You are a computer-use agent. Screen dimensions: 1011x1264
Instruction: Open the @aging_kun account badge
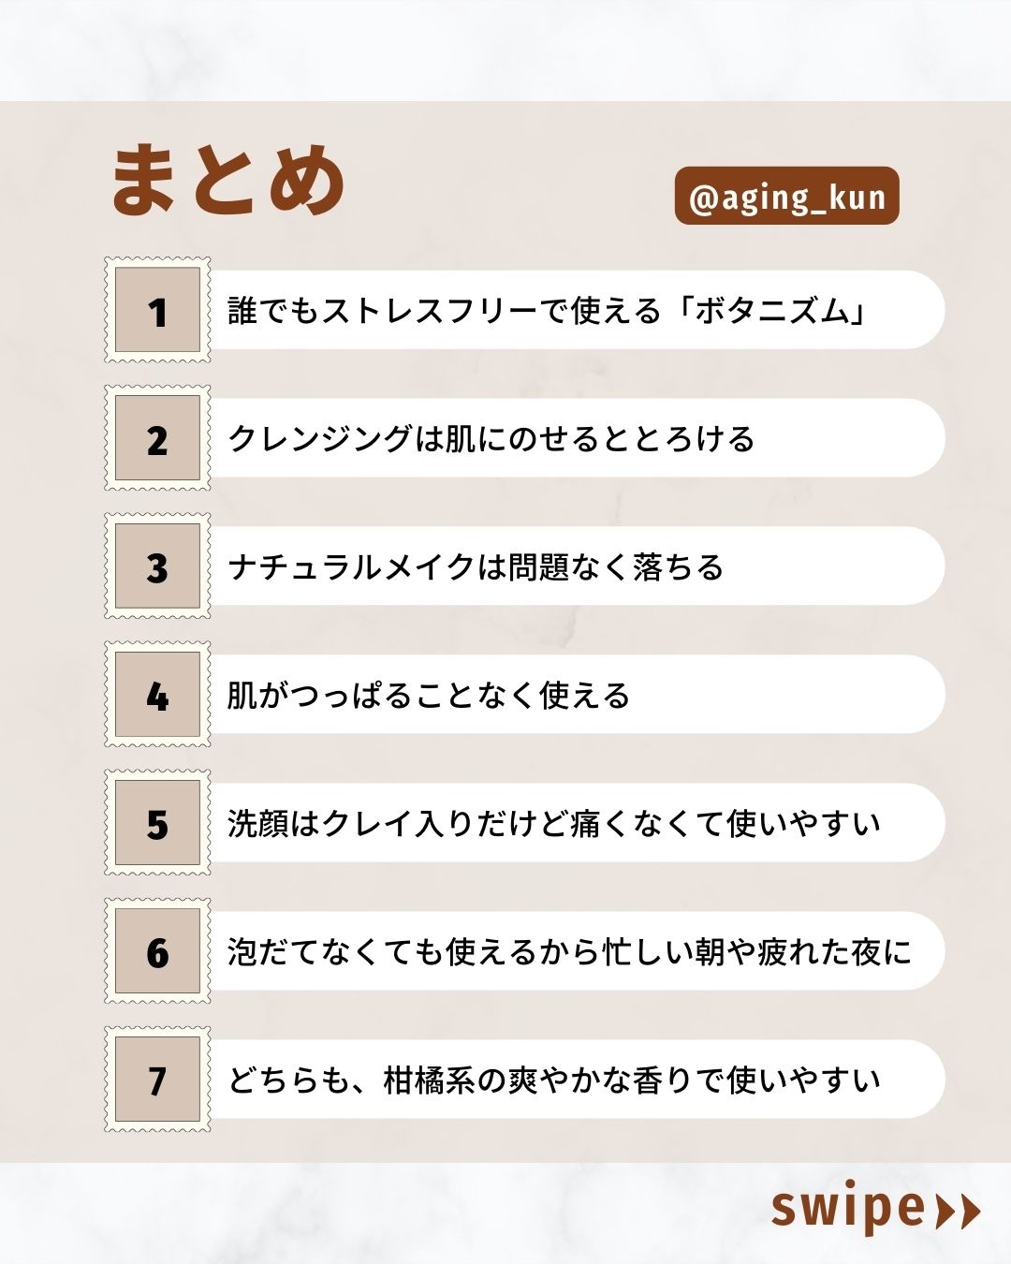click(786, 197)
